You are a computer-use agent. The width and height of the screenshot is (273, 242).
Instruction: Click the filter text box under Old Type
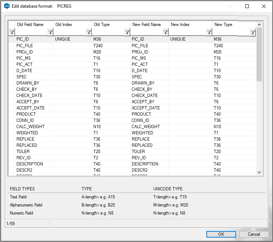(108, 33)
